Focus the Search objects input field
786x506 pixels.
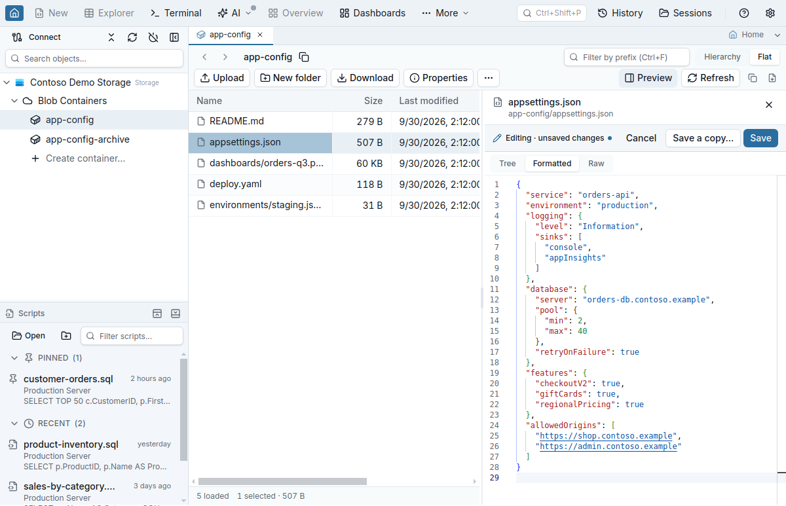[x=94, y=58]
